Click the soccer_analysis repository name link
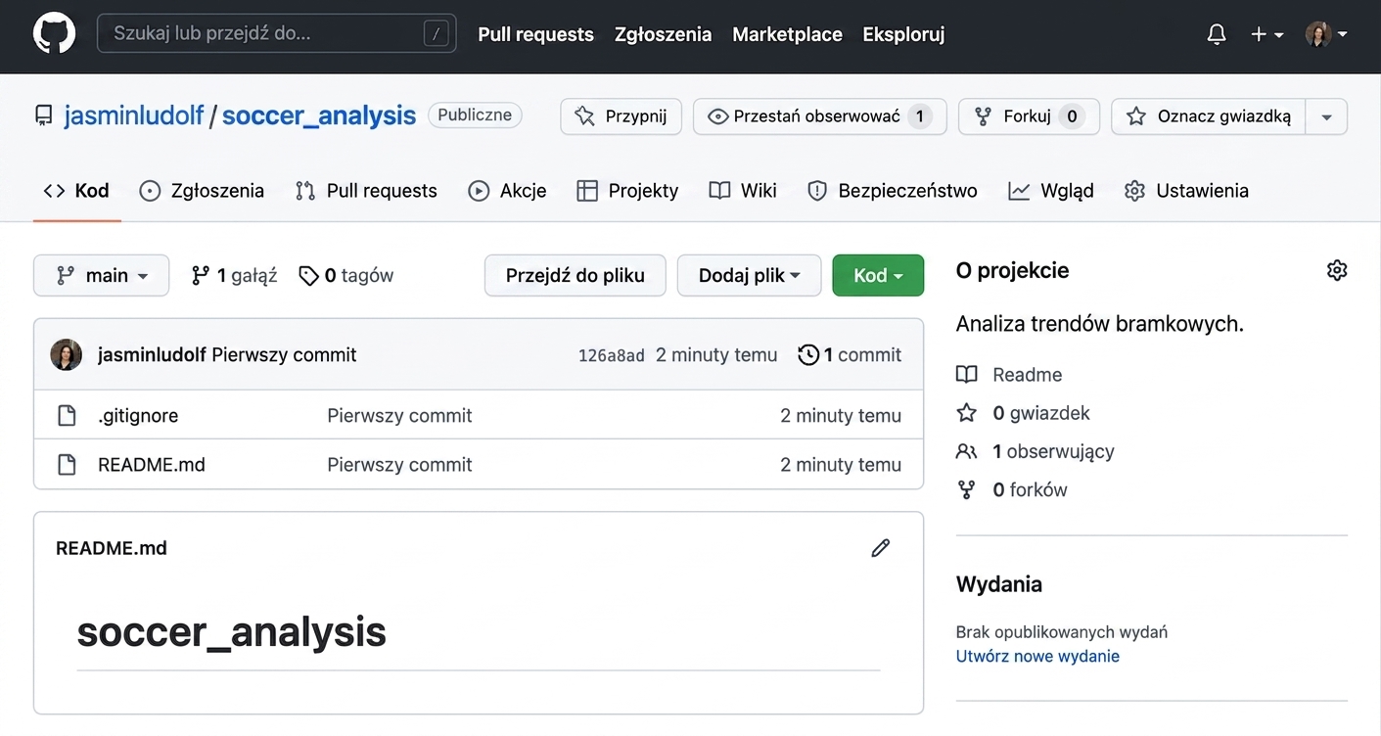Viewport: 1381px width, 736px height. tap(319, 115)
